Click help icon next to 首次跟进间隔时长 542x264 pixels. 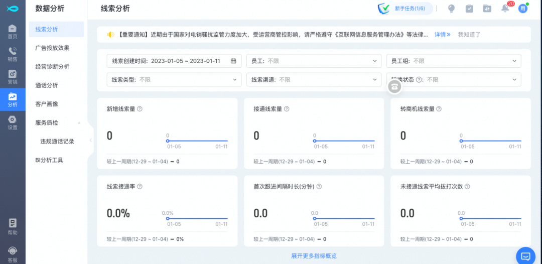[319, 186]
